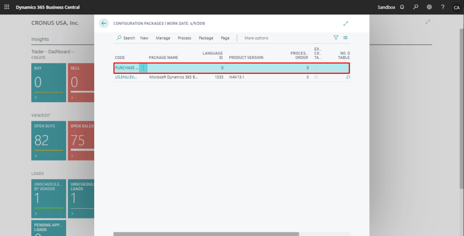Open the BUY tile
This screenshot has width=464, height=236.
coord(49,83)
